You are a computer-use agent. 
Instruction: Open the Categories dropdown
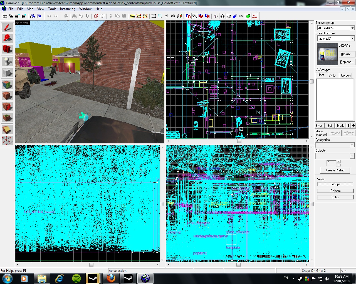pyautogui.click(x=335, y=145)
